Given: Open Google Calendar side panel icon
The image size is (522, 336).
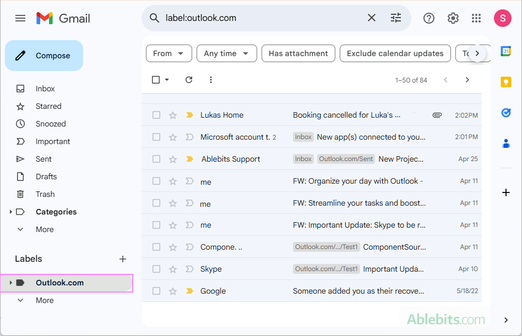Looking at the screenshot, I should coord(505,51).
